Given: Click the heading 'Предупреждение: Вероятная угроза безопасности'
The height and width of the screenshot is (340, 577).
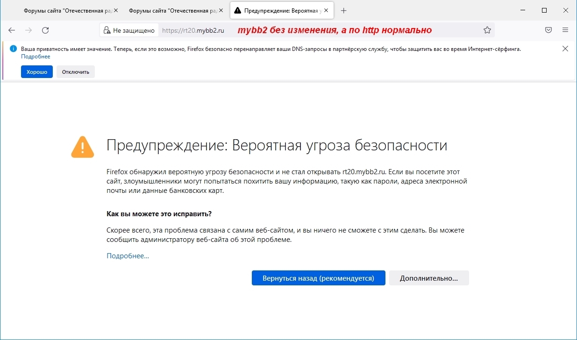Looking at the screenshot, I should click(277, 145).
